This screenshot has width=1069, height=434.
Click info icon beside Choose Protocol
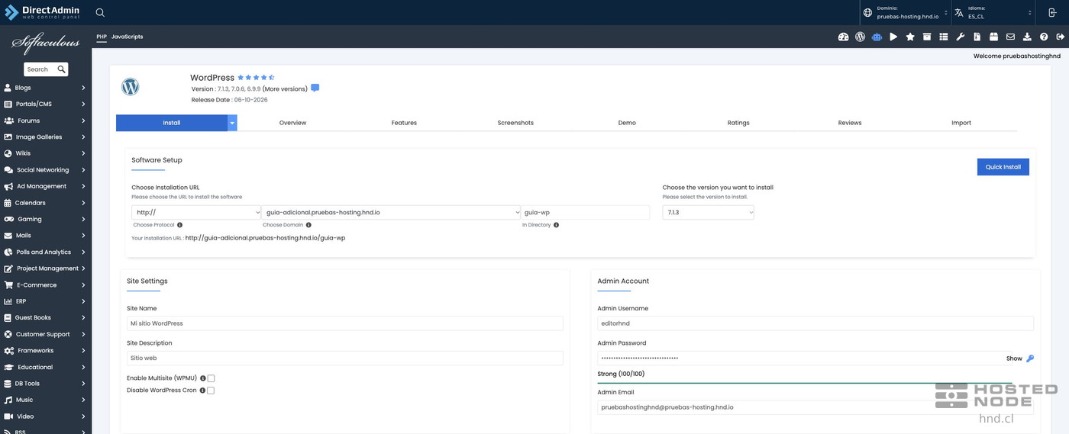click(x=179, y=225)
